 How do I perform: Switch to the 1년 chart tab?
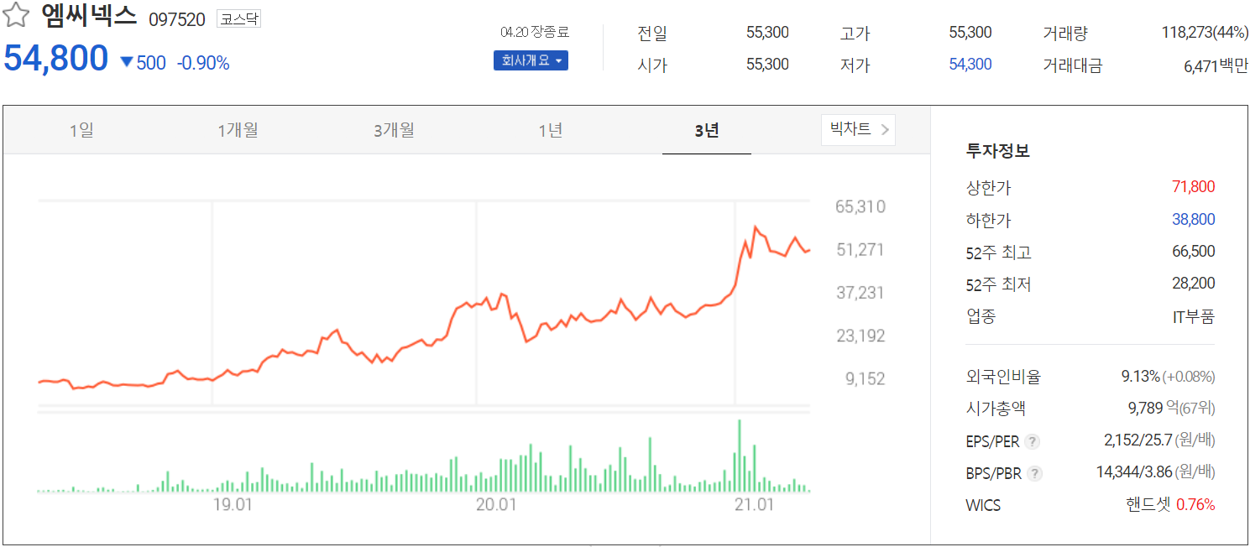click(550, 130)
